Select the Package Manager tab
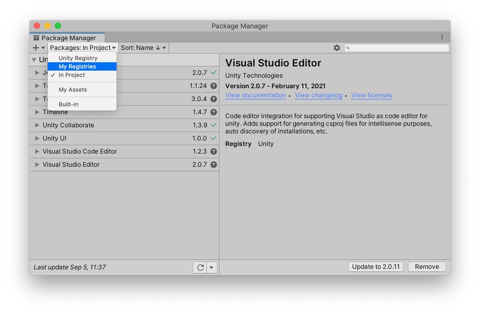480x314 pixels. pyautogui.click(x=67, y=38)
